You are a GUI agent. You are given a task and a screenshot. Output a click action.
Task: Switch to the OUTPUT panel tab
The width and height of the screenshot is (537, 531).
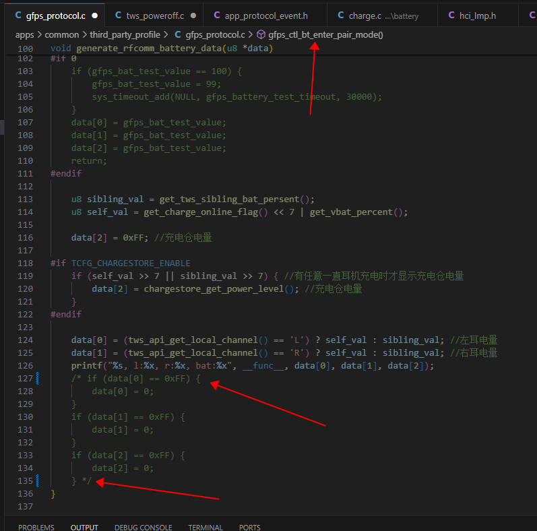click(84, 527)
